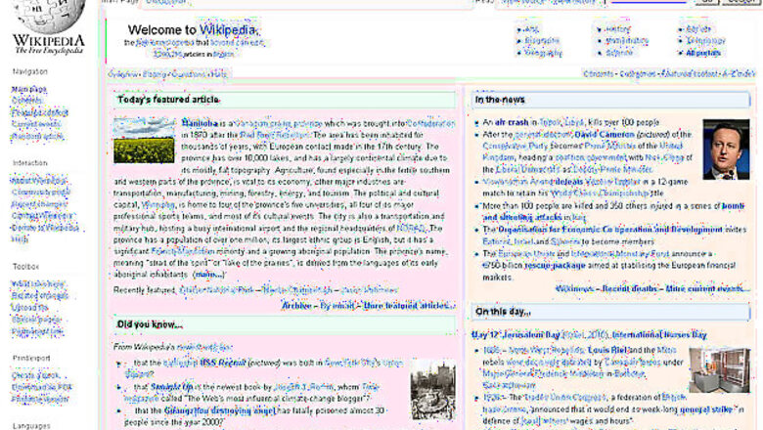Screen dimensions: 763x430
Task: Open Related changes in Toolbox
Action: pos(40,296)
